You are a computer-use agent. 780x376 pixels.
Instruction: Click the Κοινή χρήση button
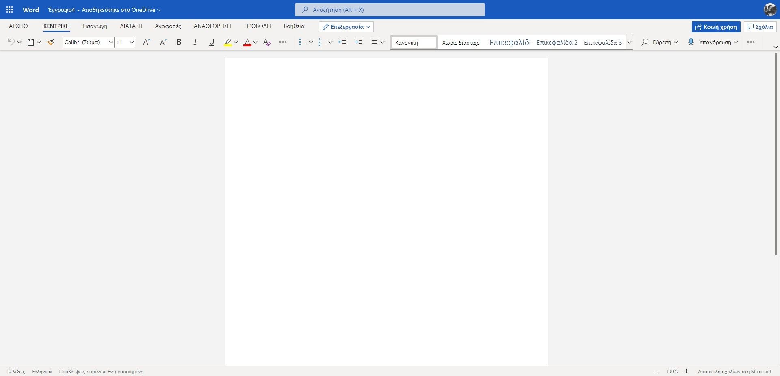click(716, 27)
